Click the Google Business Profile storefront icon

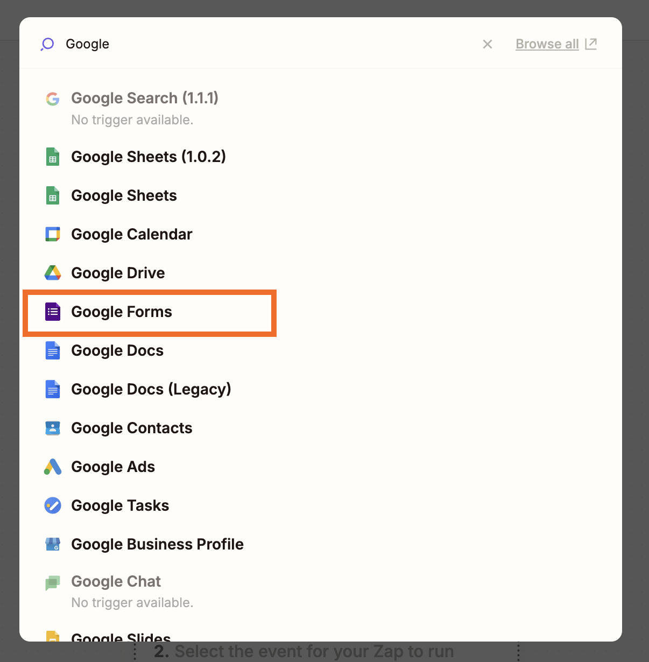(x=53, y=544)
